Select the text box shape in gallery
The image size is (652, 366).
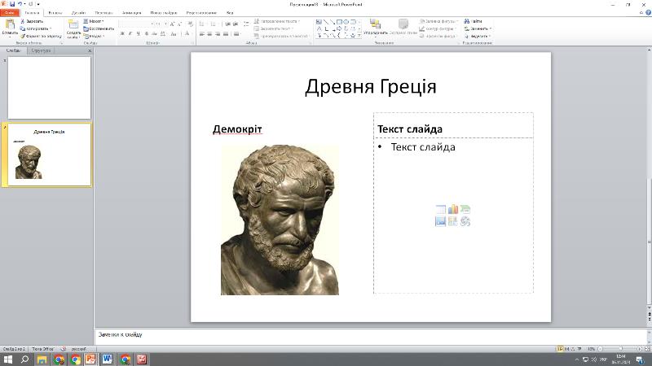point(319,22)
